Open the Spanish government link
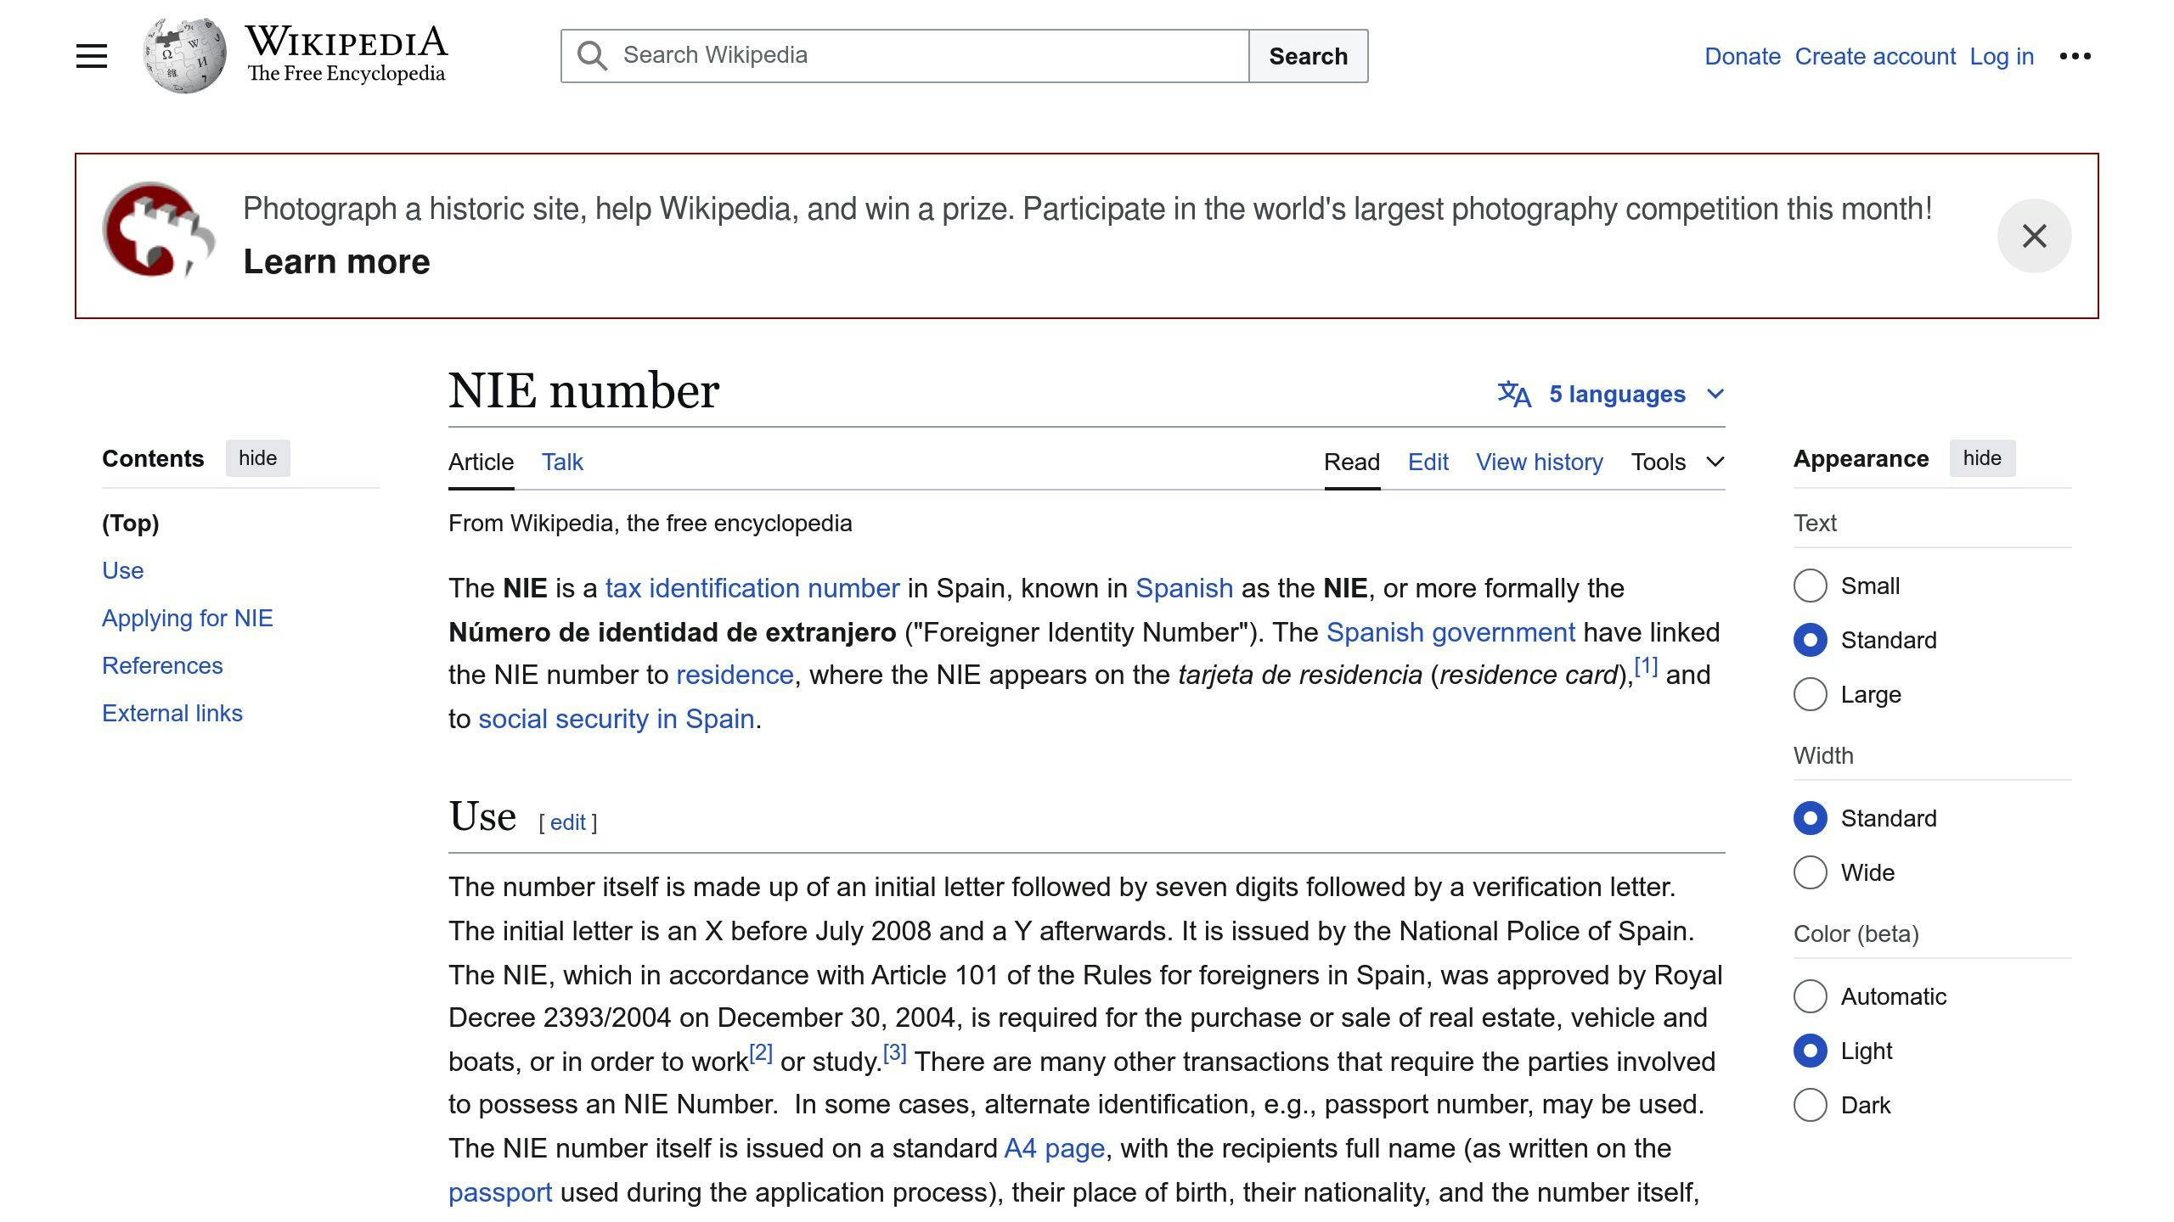 (1450, 632)
